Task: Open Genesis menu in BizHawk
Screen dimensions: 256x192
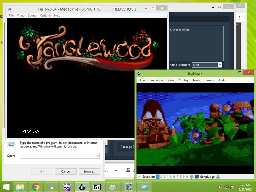Action: [x=209, y=80]
